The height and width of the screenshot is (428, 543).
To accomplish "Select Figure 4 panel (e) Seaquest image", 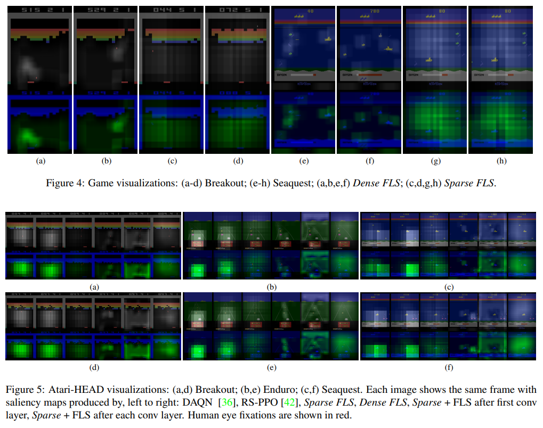I will [303, 80].
